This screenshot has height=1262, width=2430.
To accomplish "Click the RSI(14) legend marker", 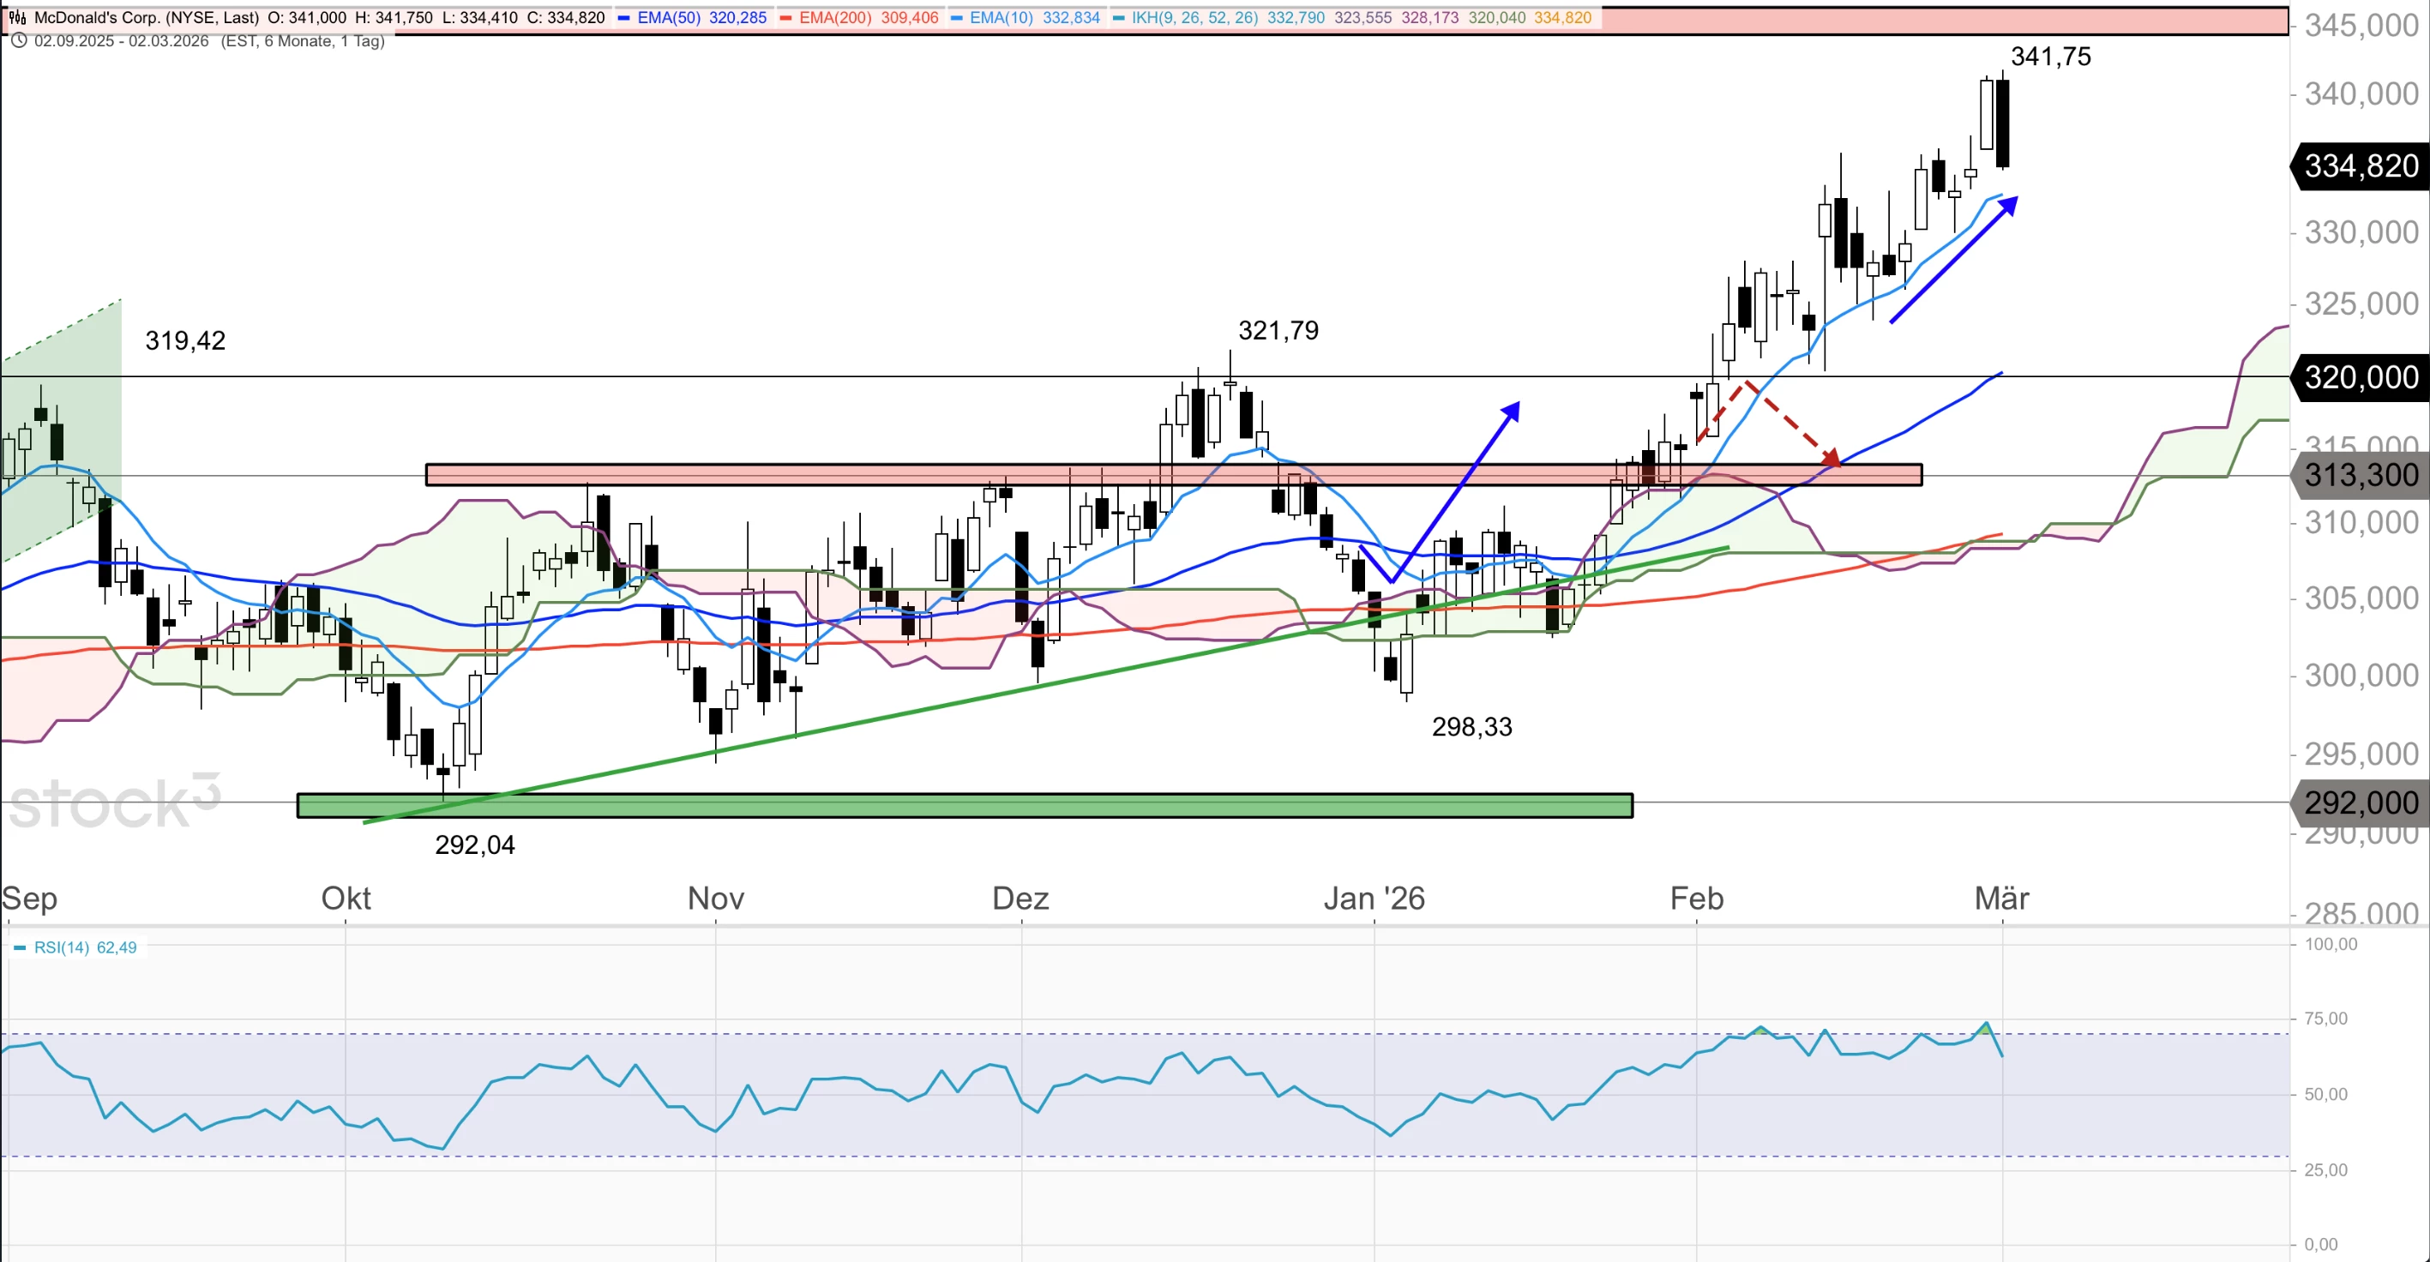I will (20, 947).
